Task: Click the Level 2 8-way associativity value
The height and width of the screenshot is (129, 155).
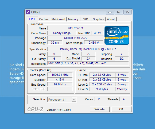Action: pos(122,84)
